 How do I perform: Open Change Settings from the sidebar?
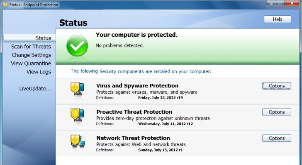[x=31, y=55]
